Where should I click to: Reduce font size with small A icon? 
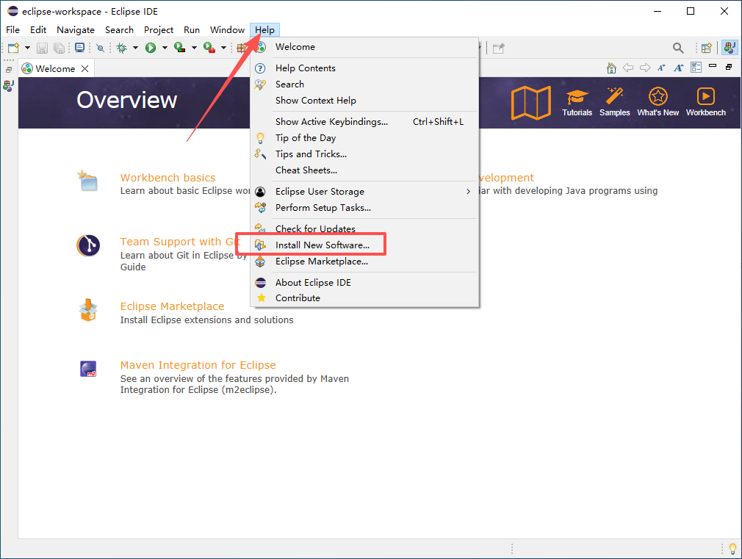(x=661, y=68)
